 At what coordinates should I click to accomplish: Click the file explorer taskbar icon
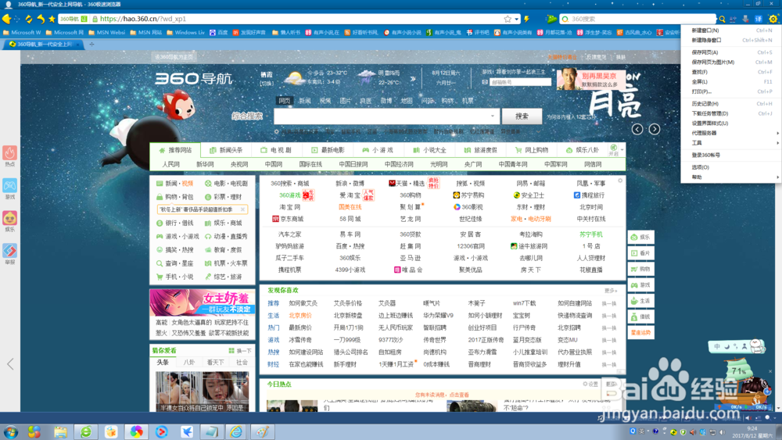(x=61, y=431)
